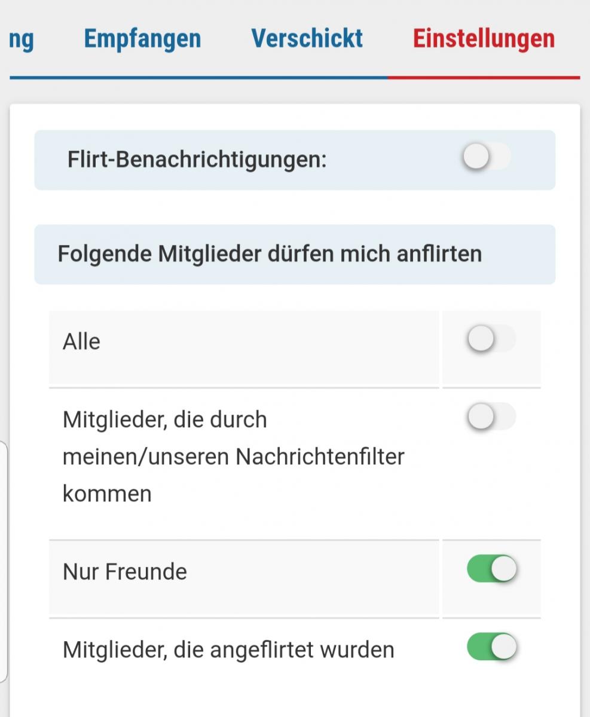The height and width of the screenshot is (717, 590).
Task: Disable the Nur Freunde toggle
Action: tap(491, 569)
